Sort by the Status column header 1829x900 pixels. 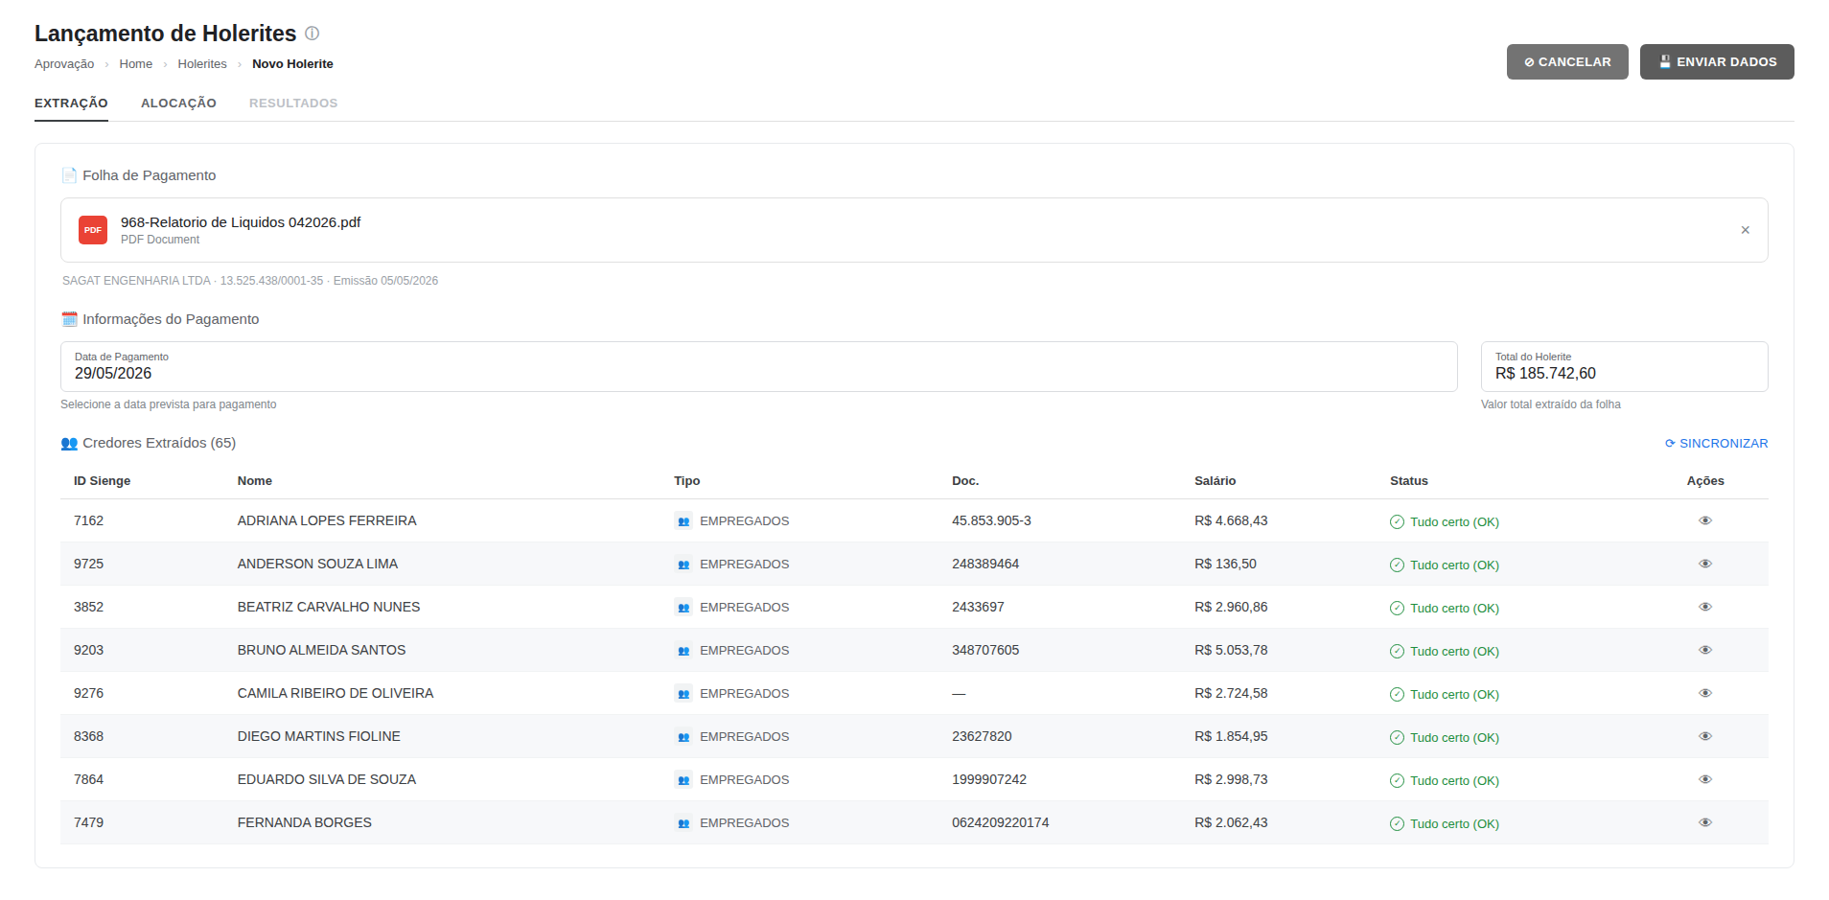[1409, 481]
